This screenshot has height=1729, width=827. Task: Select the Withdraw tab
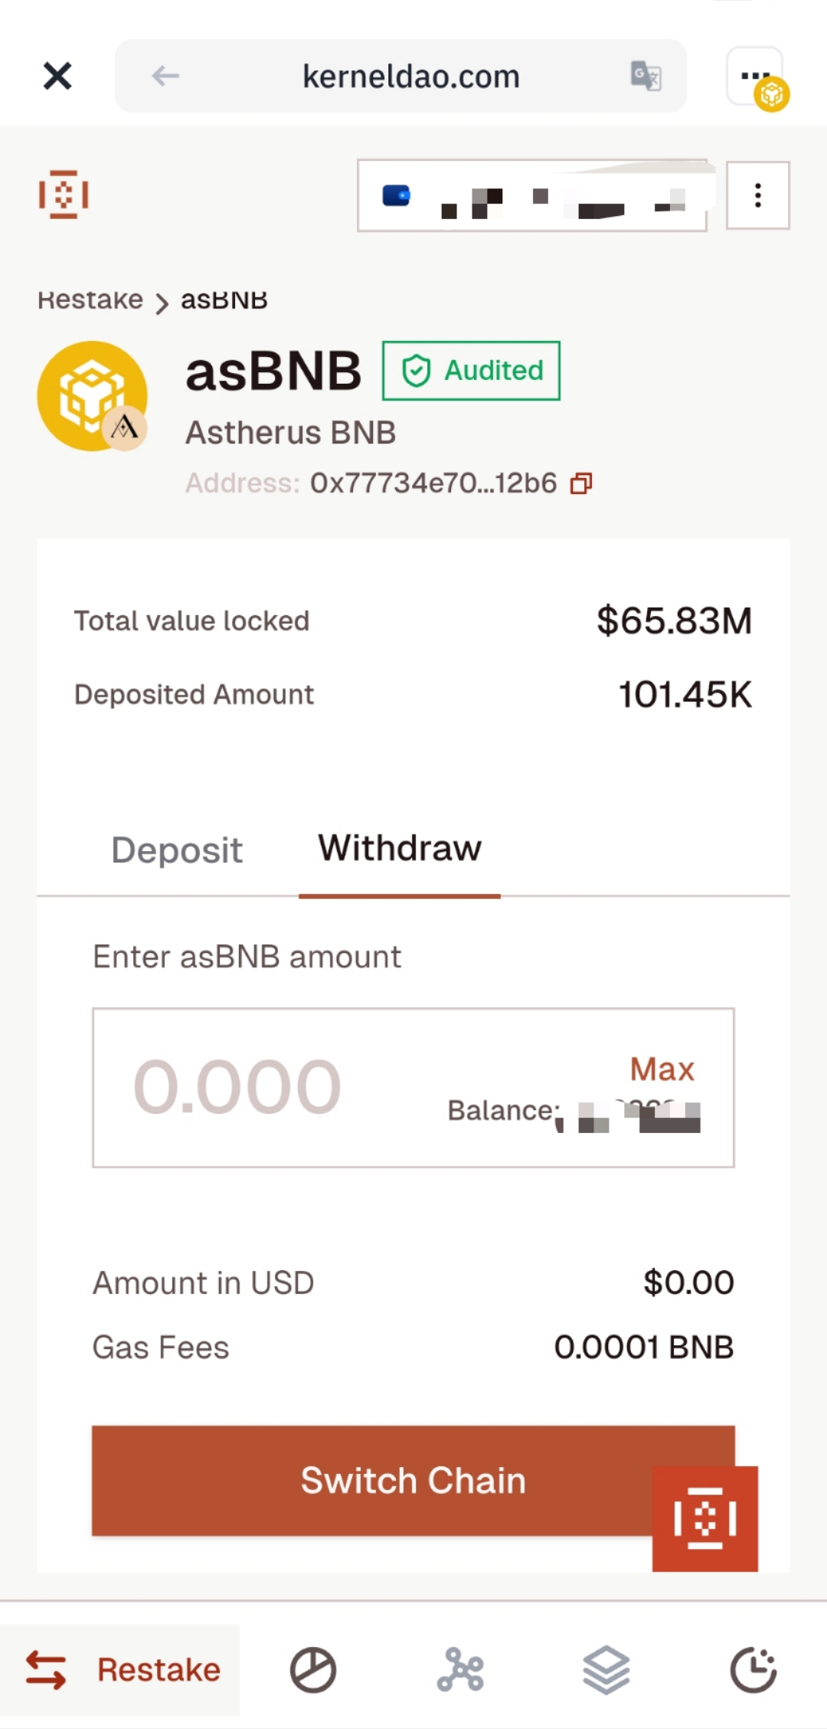[400, 848]
